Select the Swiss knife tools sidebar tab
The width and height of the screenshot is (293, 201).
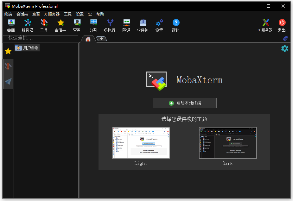[8, 66]
